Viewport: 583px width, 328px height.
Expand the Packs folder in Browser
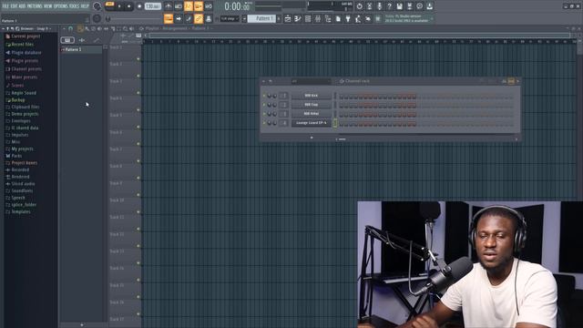[x=16, y=156]
